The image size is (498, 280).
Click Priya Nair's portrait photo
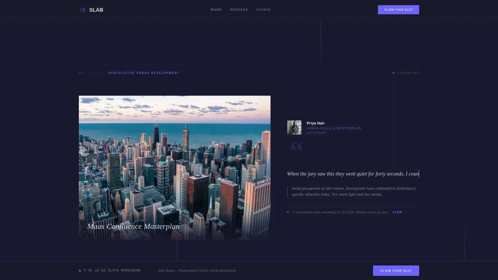[294, 128]
